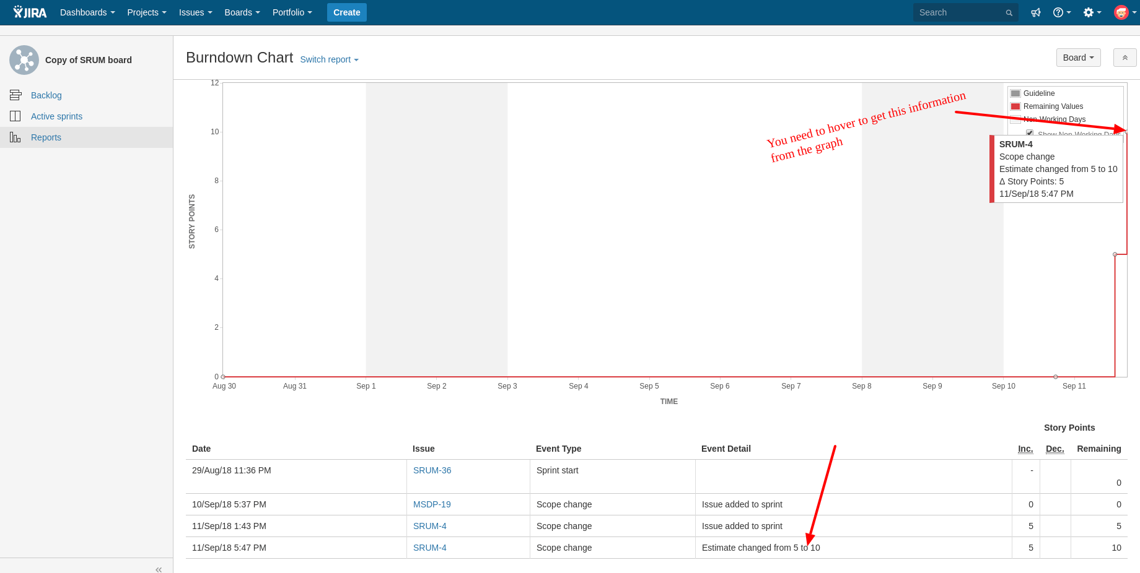Click the search magnifier icon
The width and height of the screenshot is (1140, 573).
[x=1009, y=12]
